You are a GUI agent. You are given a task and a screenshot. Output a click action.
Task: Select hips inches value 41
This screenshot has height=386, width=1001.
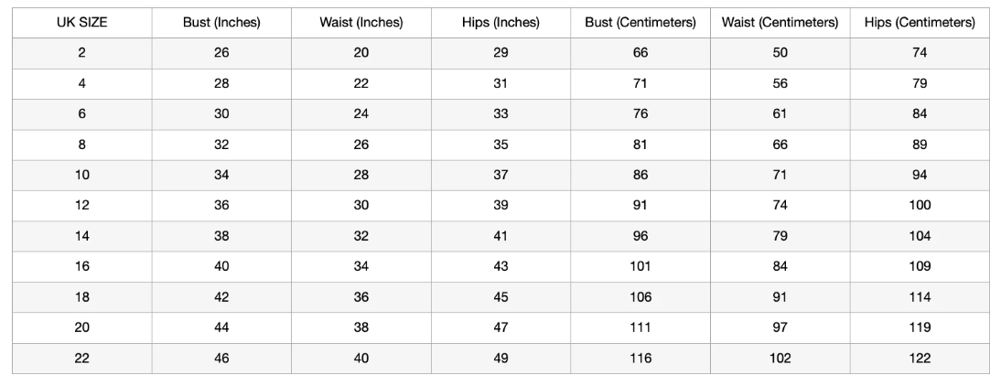pos(500,236)
